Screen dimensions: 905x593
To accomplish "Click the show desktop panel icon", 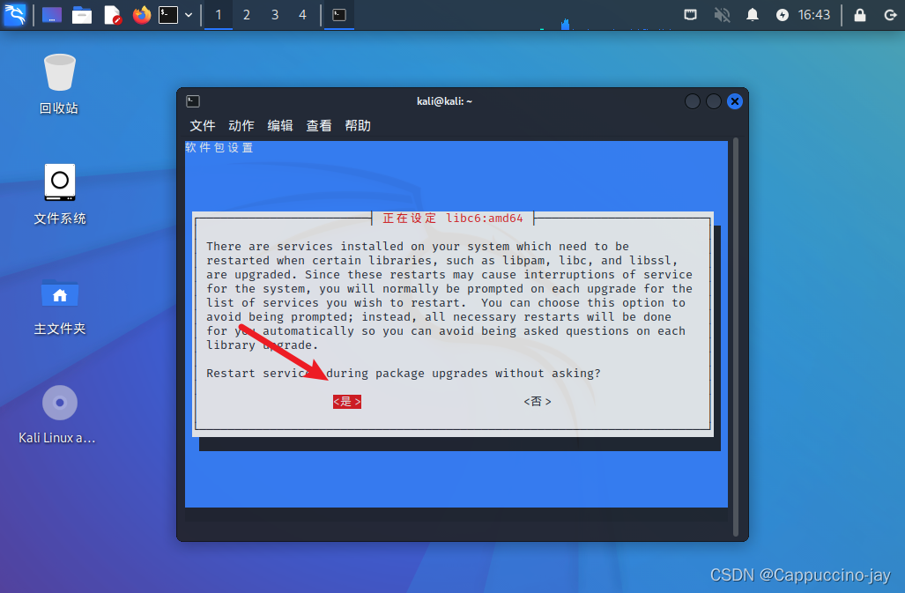I will coord(51,14).
